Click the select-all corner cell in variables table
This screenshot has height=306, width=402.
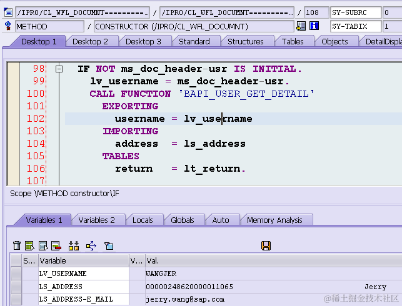coord(16,260)
